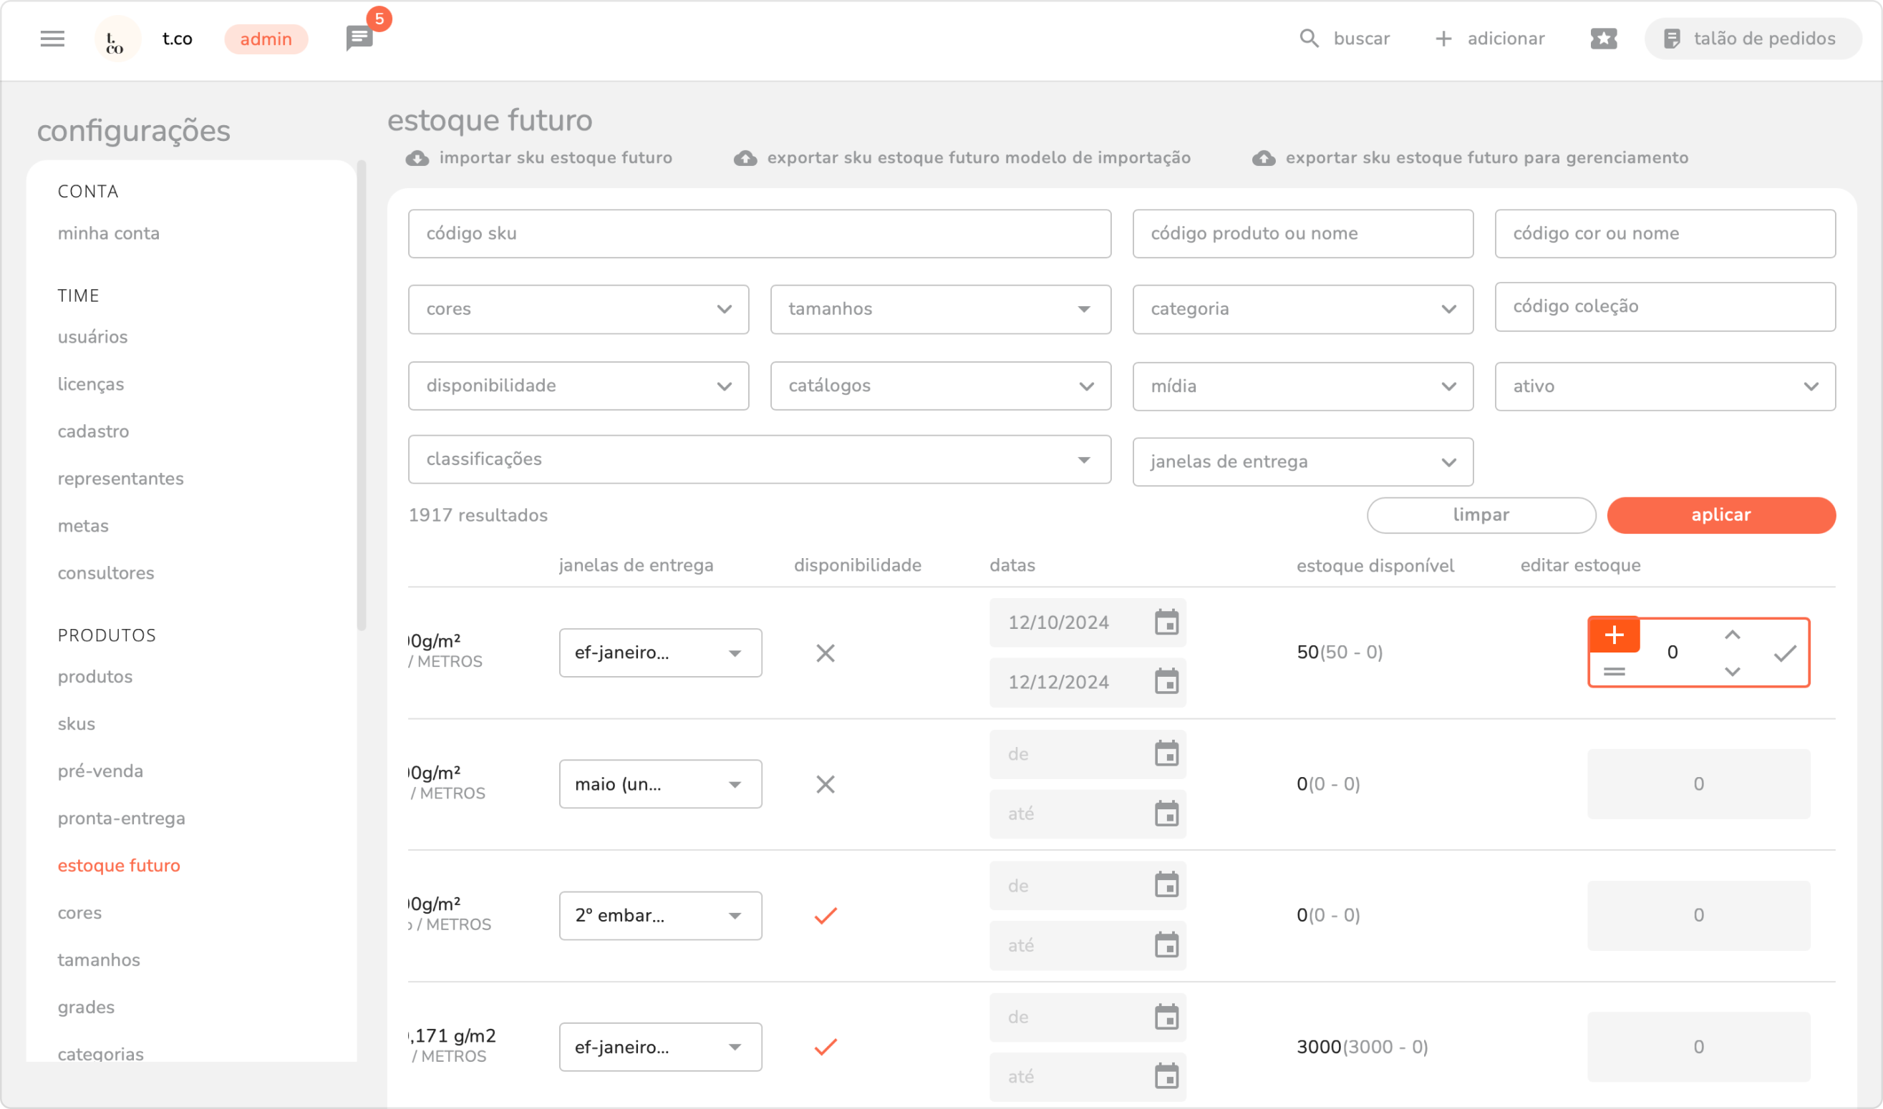Image resolution: width=1883 pixels, height=1109 pixels.
Task: Open the messages icon with badge 5
Action: tap(359, 38)
